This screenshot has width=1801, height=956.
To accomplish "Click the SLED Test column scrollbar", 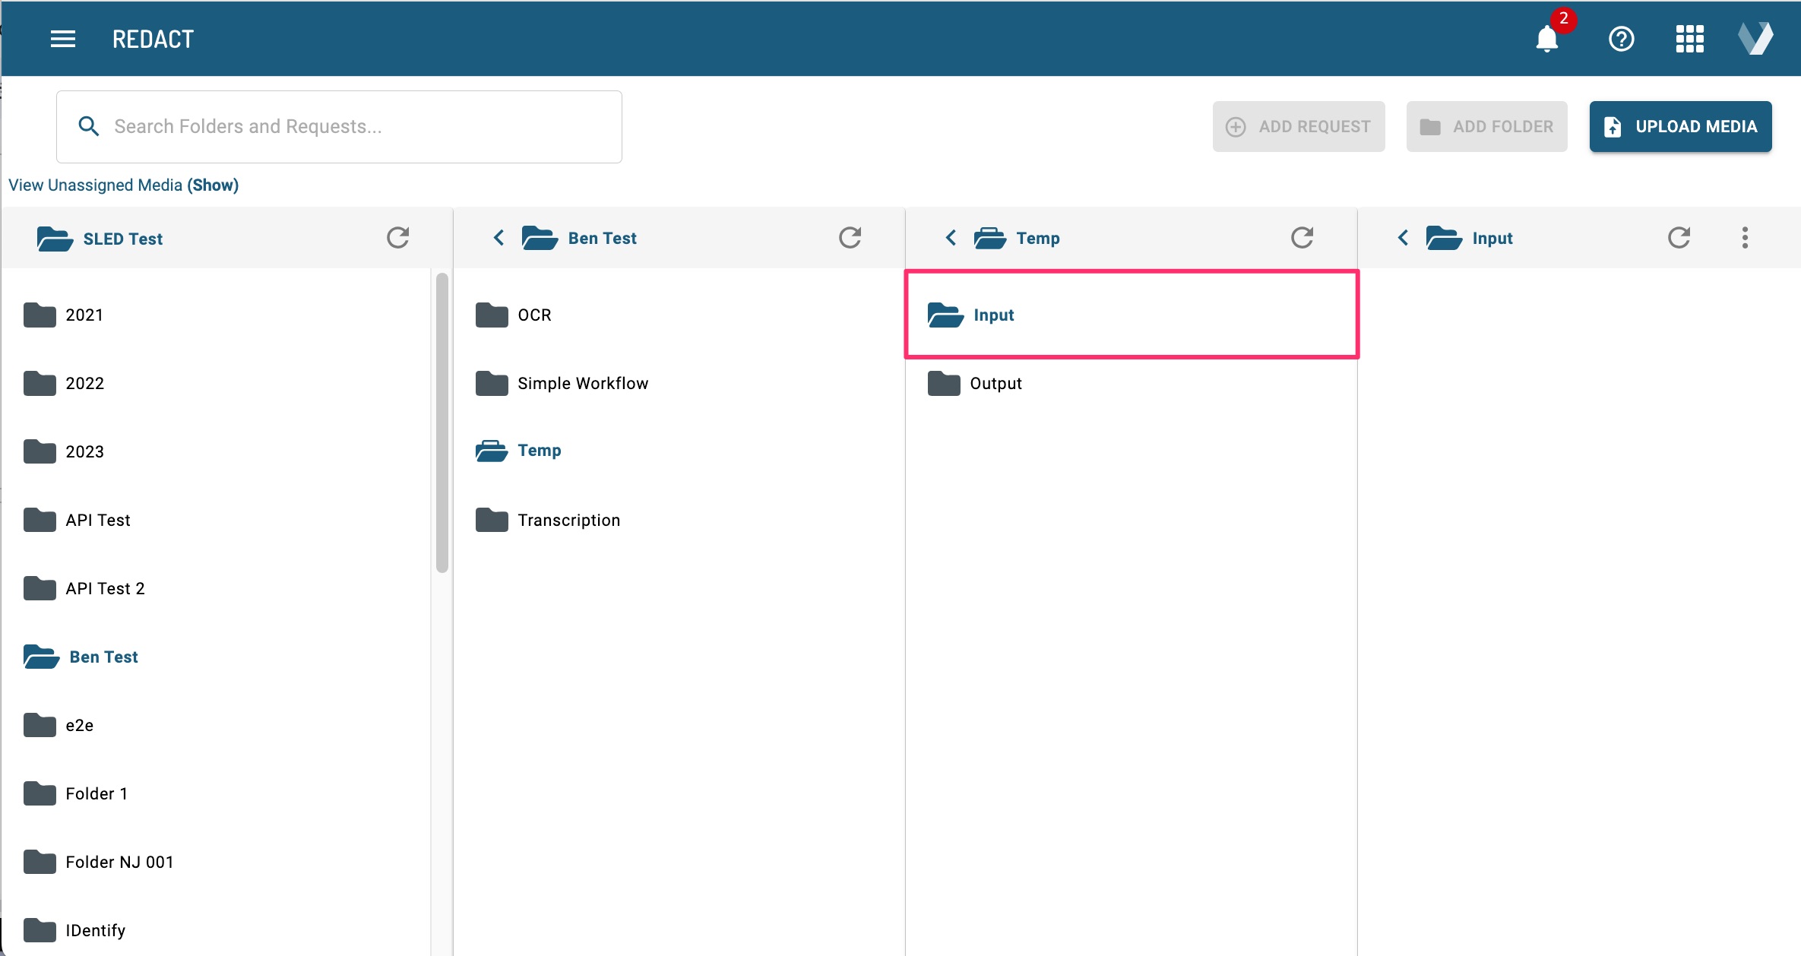I will 442,423.
